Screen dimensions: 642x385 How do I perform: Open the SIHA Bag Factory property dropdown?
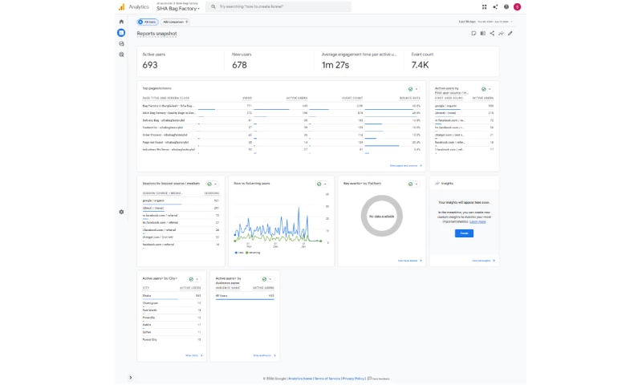coord(178,9)
